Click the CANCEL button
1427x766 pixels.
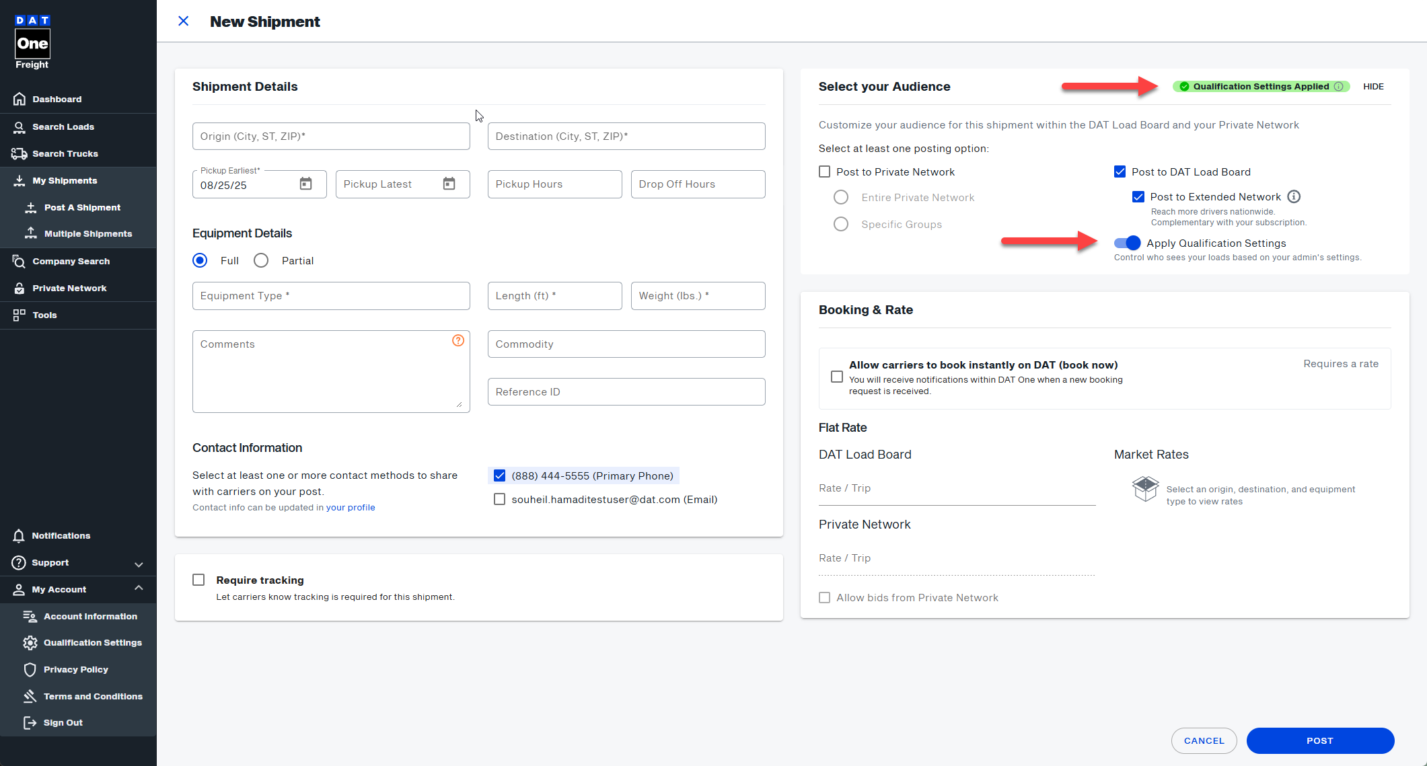tap(1204, 740)
